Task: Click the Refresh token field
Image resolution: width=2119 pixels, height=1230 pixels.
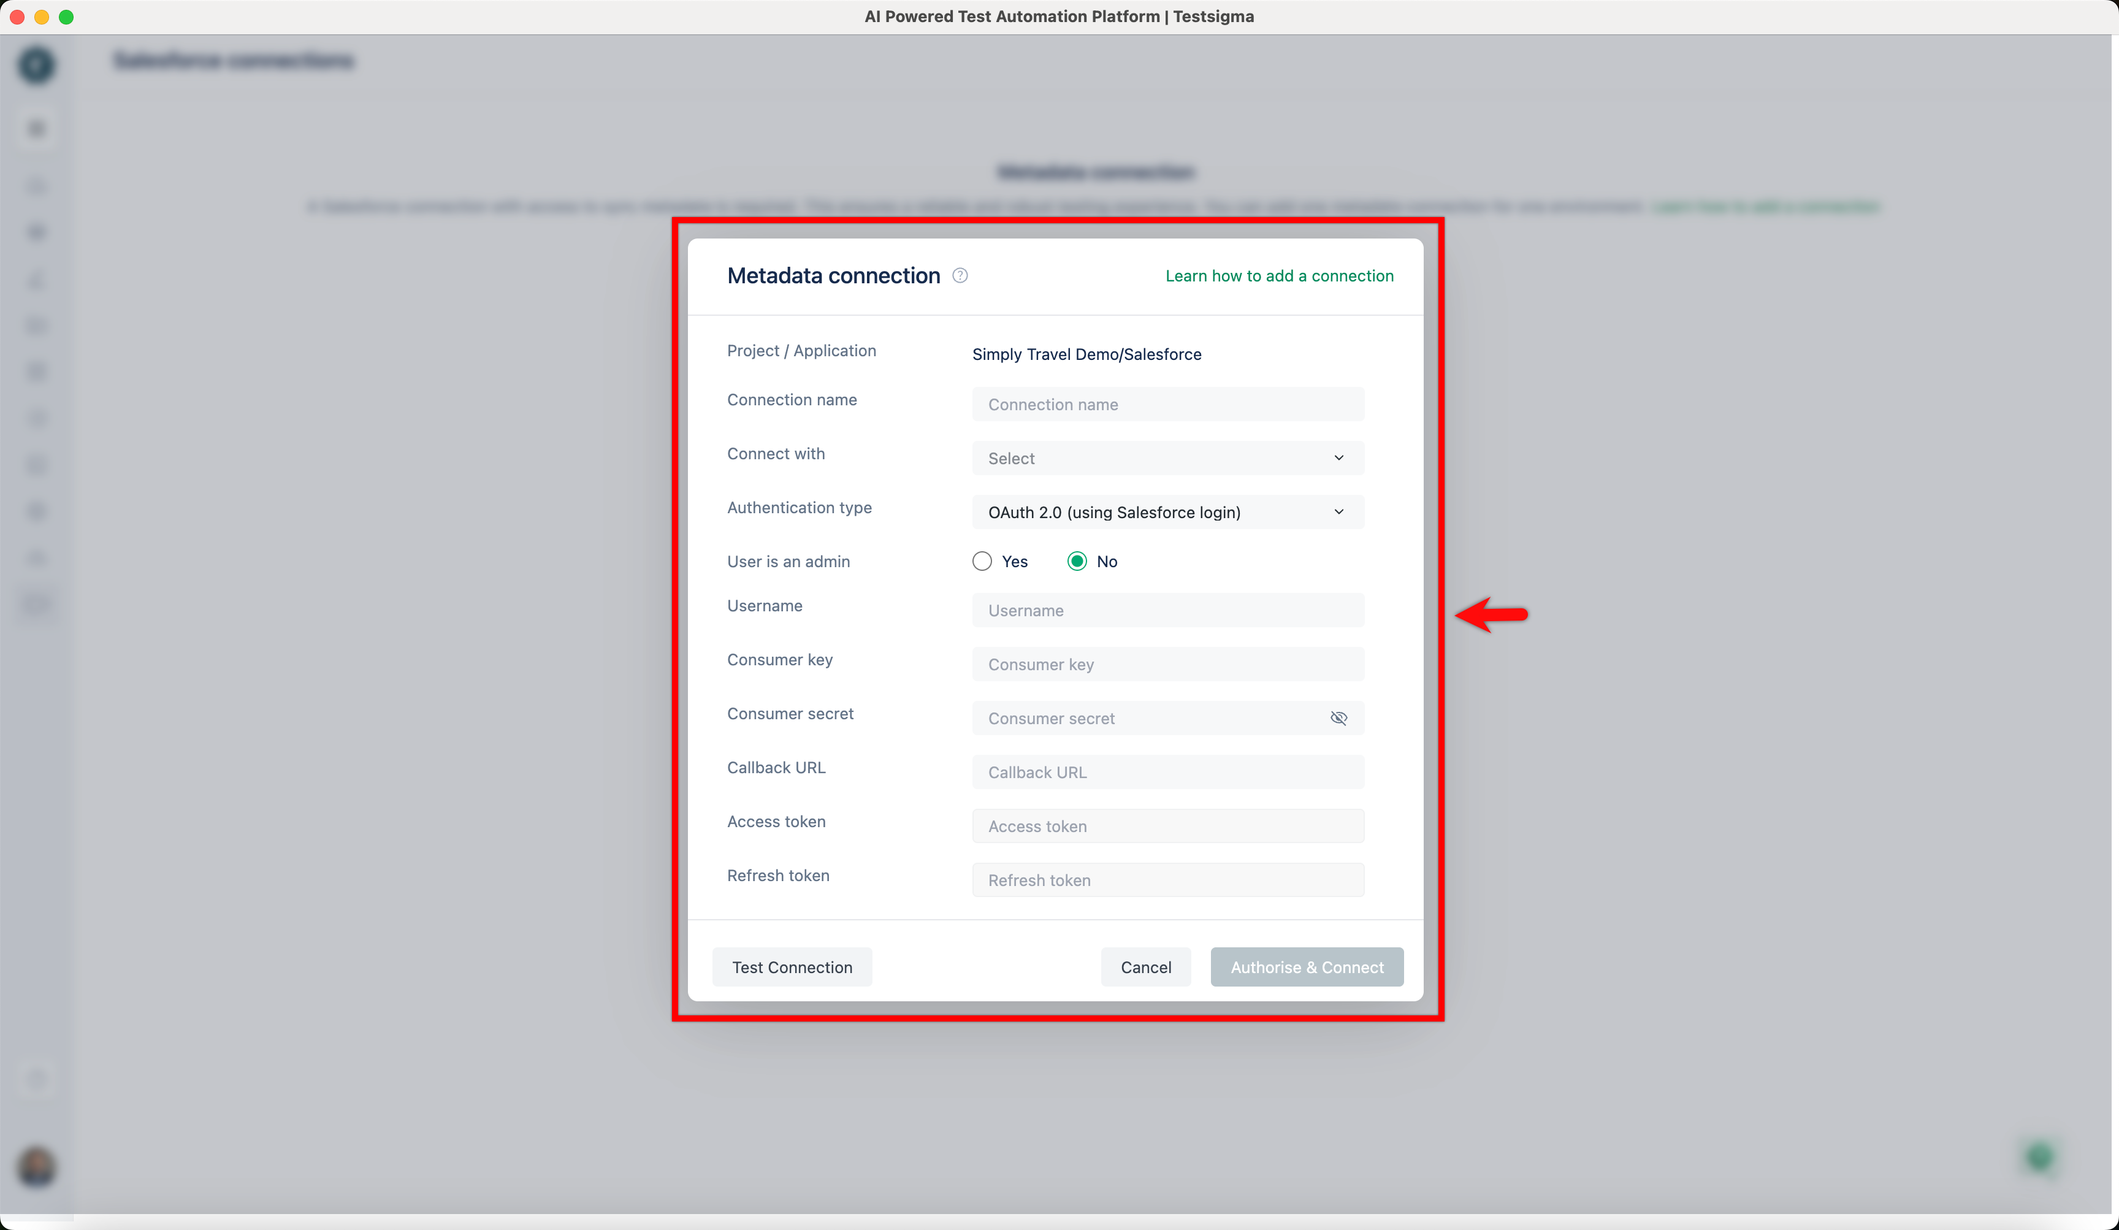Action: click(x=1167, y=880)
